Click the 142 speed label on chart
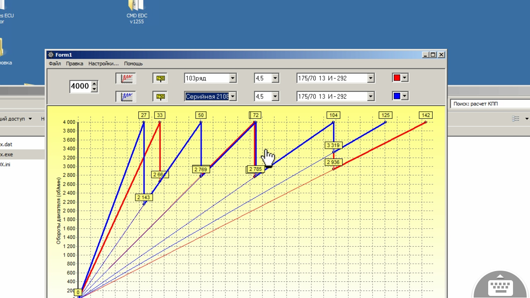 coord(426,115)
